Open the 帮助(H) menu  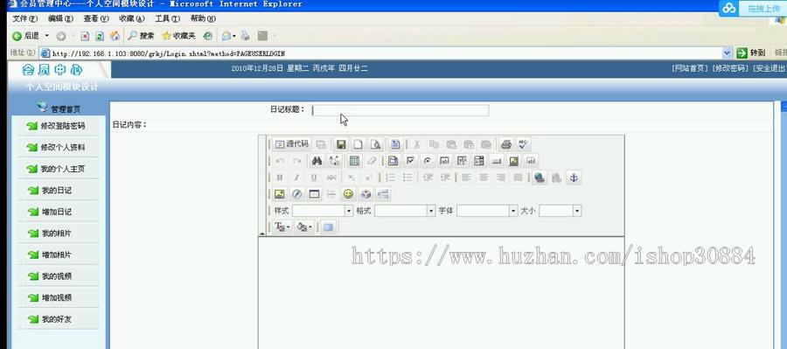pyautogui.click(x=203, y=18)
